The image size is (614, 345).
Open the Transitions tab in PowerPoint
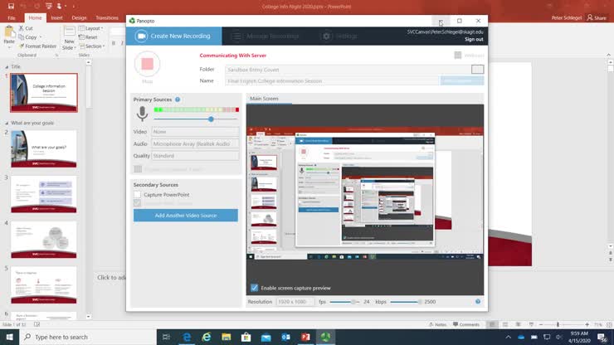pos(107,17)
